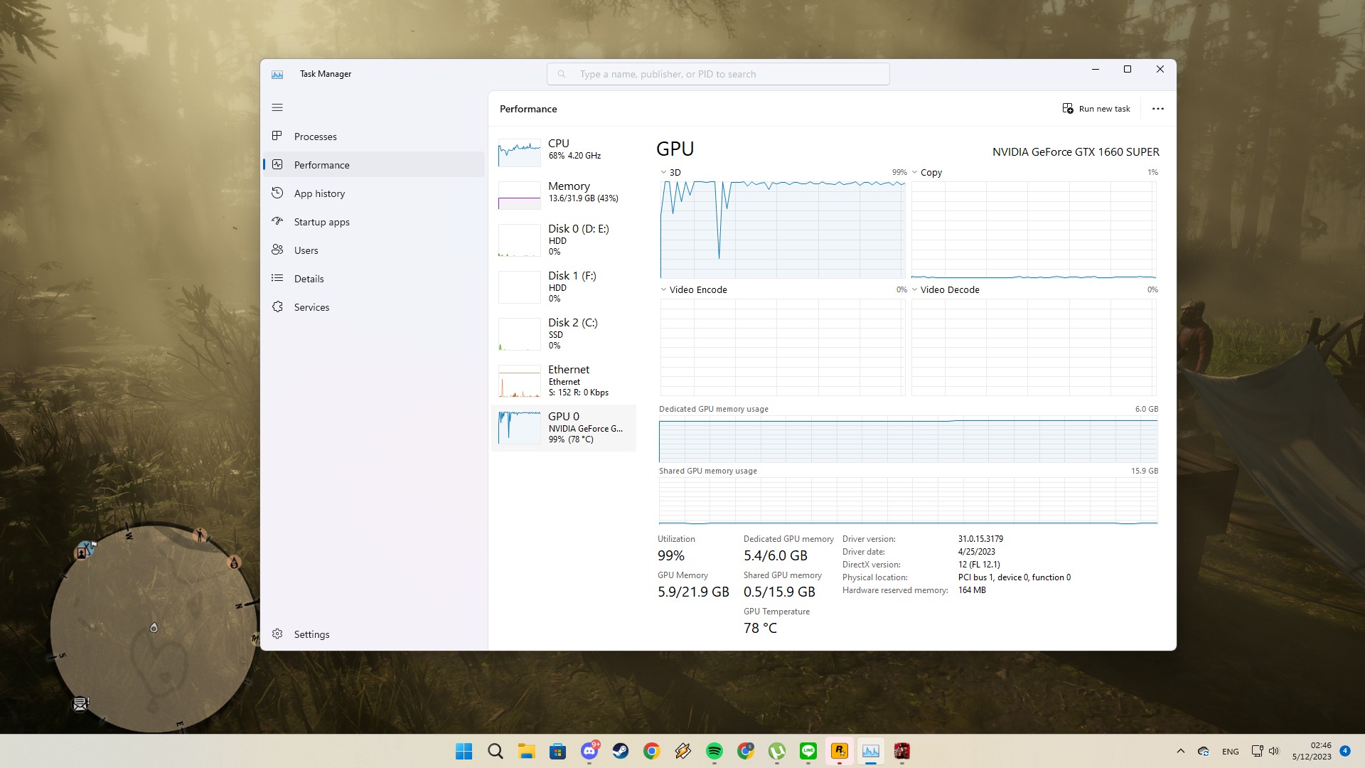Open Steam from the taskbar
Viewport: 1365px width, 768px height.
coord(621,751)
